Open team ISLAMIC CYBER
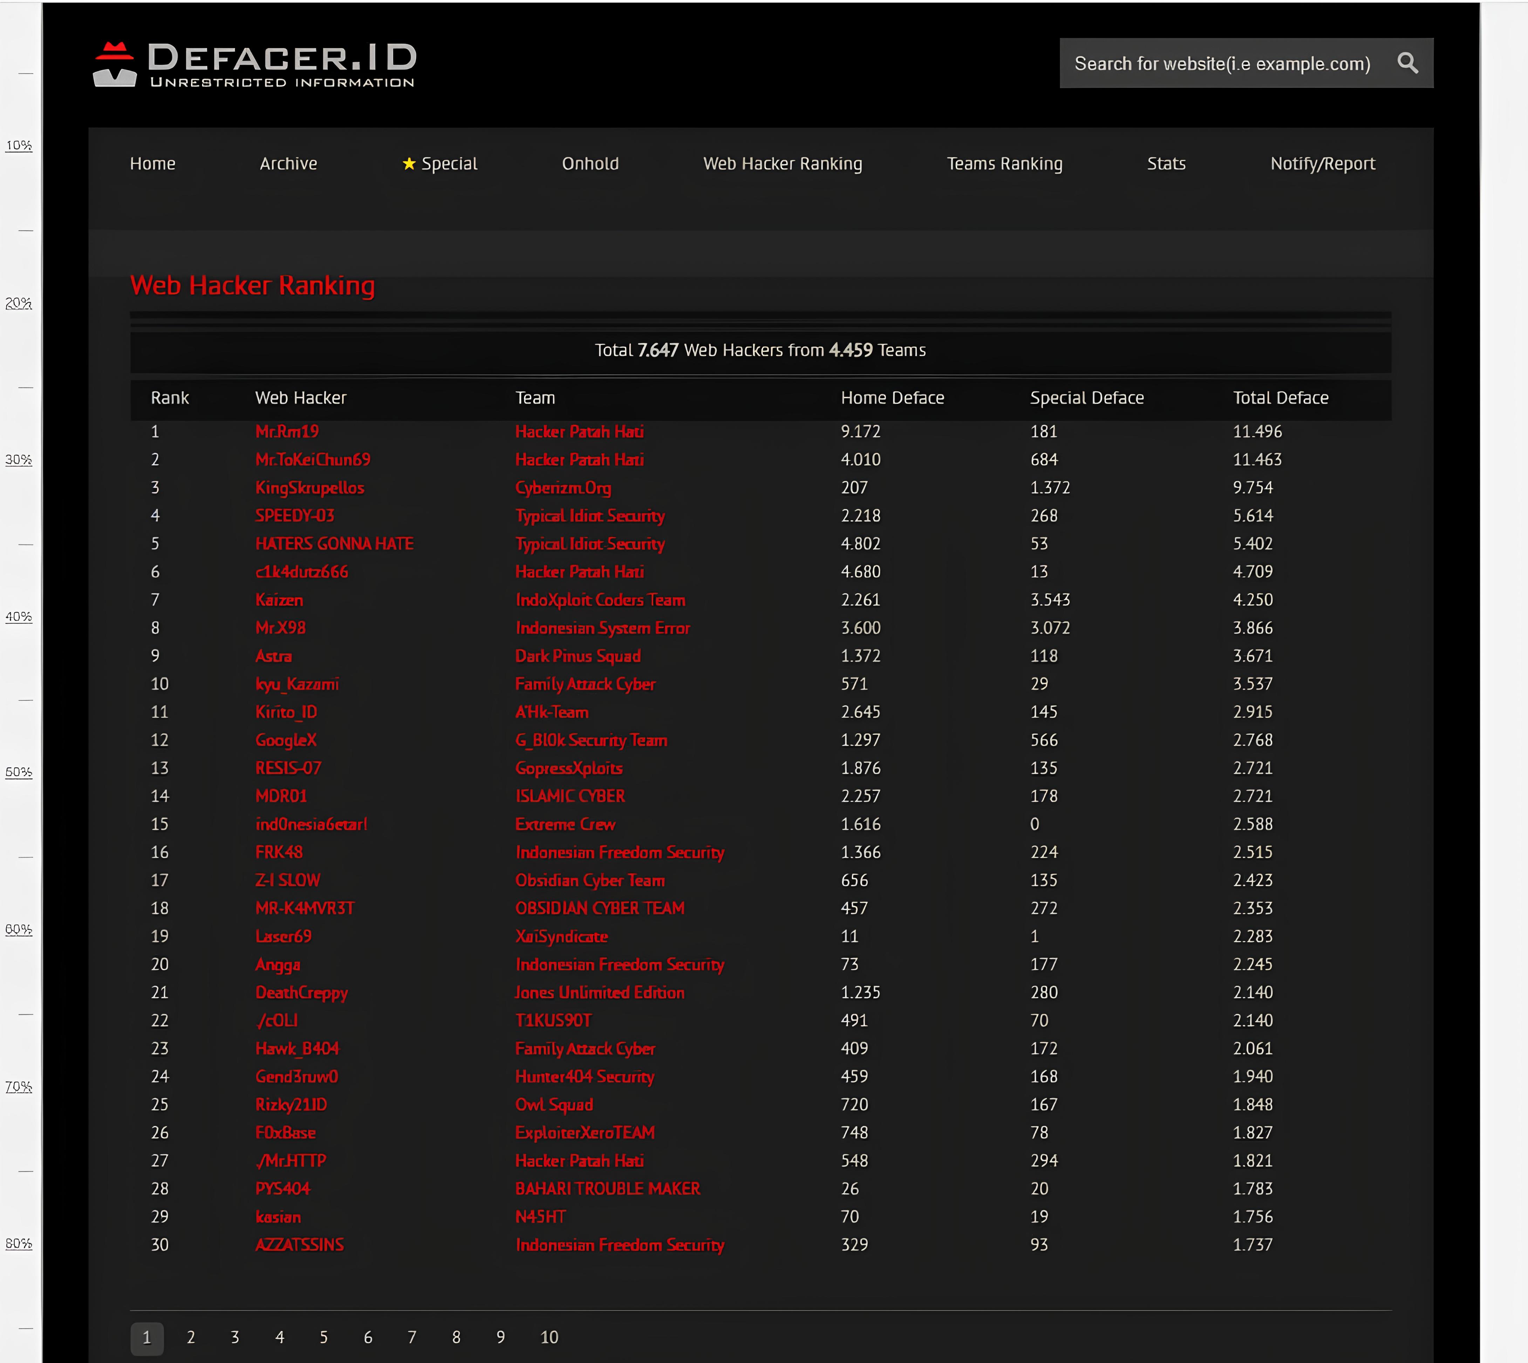Image resolution: width=1528 pixels, height=1363 pixels. click(x=570, y=796)
